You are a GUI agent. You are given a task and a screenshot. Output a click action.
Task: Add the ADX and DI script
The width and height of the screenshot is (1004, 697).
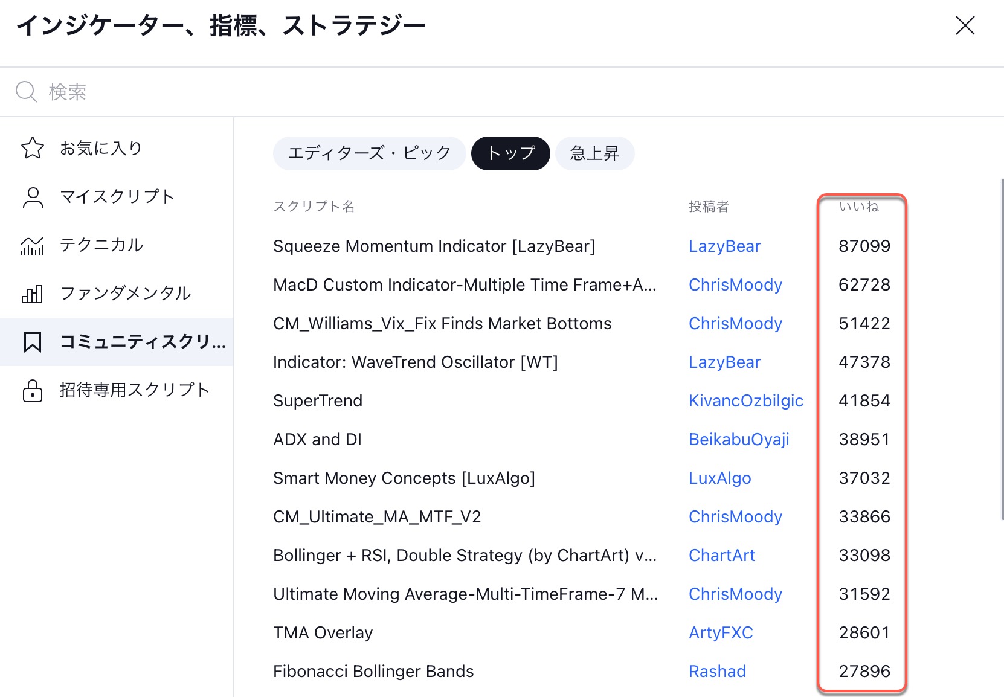(x=317, y=440)
